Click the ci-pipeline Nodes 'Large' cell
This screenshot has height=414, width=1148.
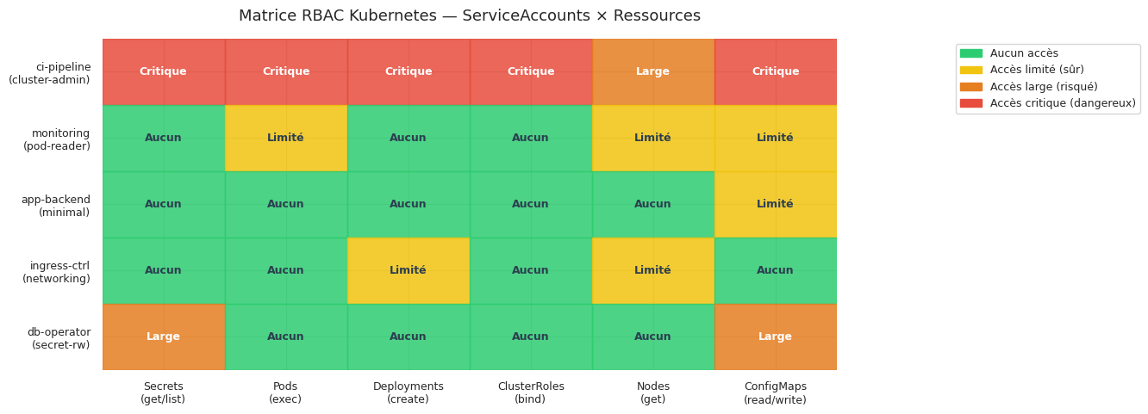(652, 71)
